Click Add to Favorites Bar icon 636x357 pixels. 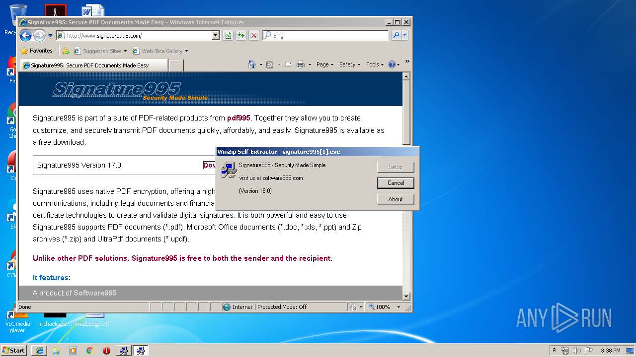66,51
